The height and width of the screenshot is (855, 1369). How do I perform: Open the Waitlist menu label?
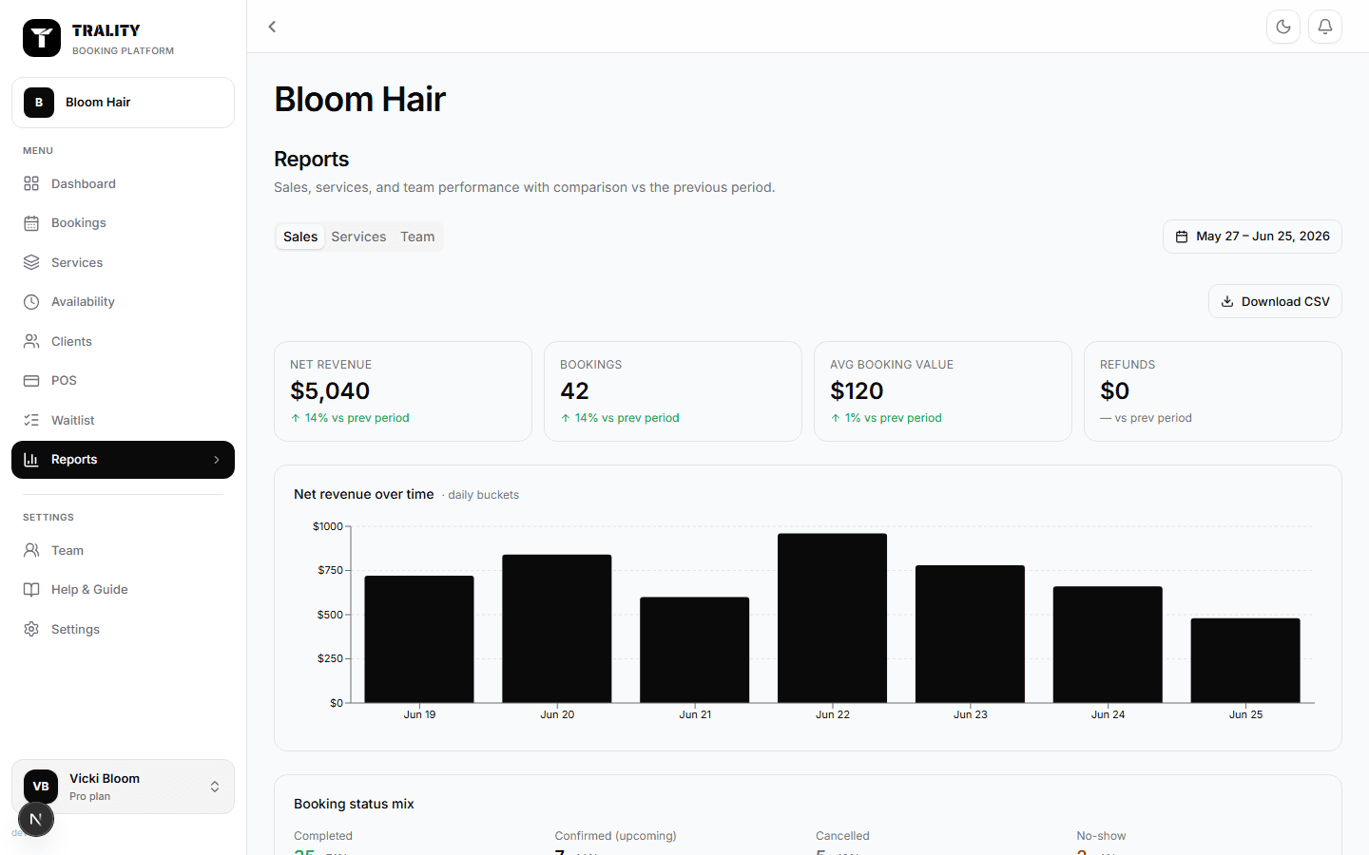pos(72,420)
